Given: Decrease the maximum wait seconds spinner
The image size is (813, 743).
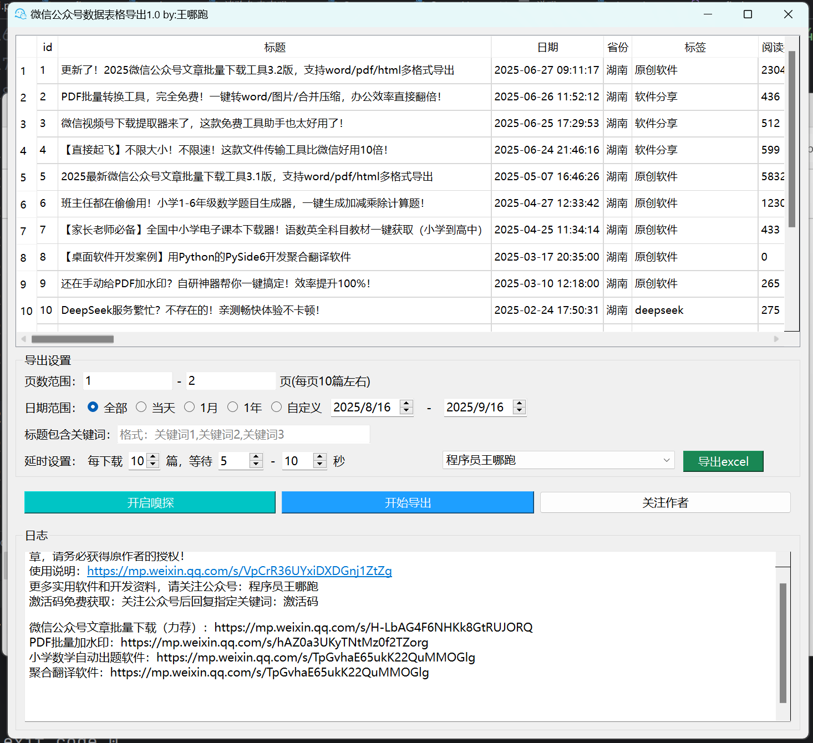Looking at the screenshot, I should [x=319, y=465].
